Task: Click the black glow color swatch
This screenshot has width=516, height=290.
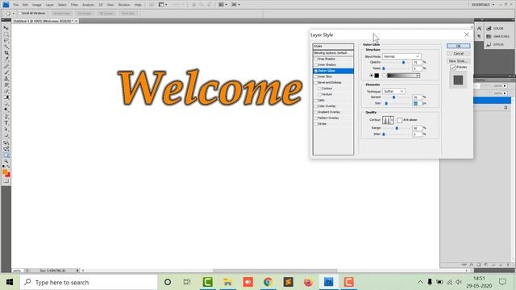Action: [x=377, y=76]
